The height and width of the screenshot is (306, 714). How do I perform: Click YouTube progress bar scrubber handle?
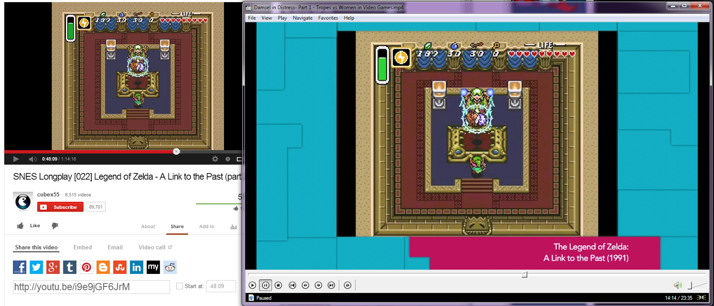click(x=176, y=151)
